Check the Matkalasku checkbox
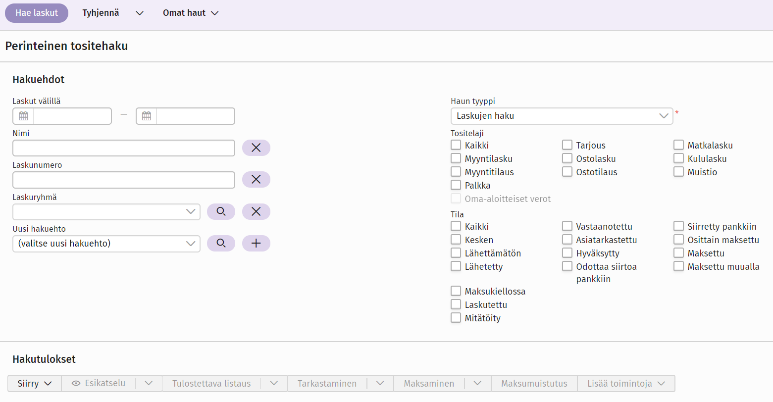The image size is (773, 402). (x=679, y=145)
